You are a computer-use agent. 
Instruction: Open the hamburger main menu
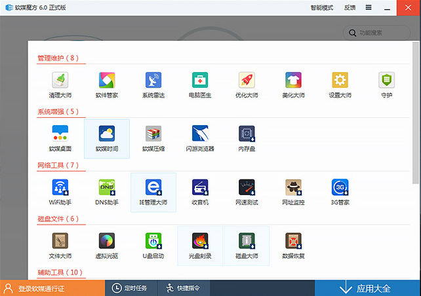coord(369,7)
